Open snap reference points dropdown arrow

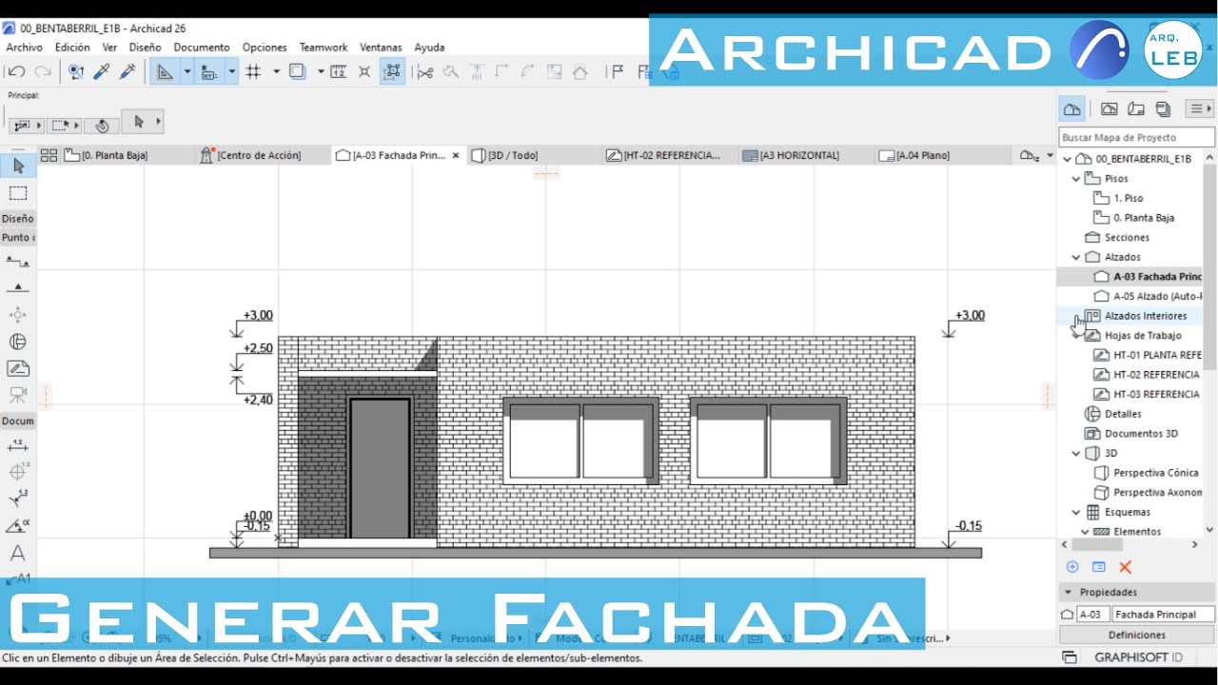point(231,71)
